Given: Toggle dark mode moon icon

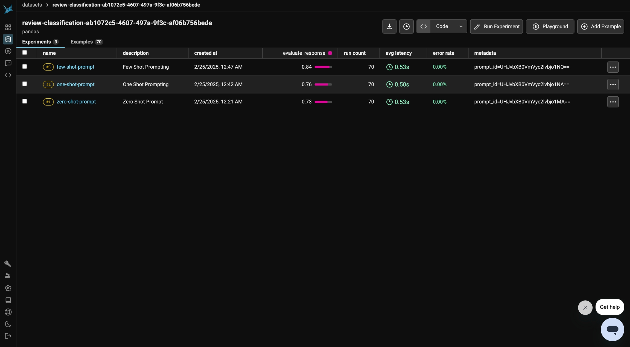Looking at the screenshot, I should (8, 324).
